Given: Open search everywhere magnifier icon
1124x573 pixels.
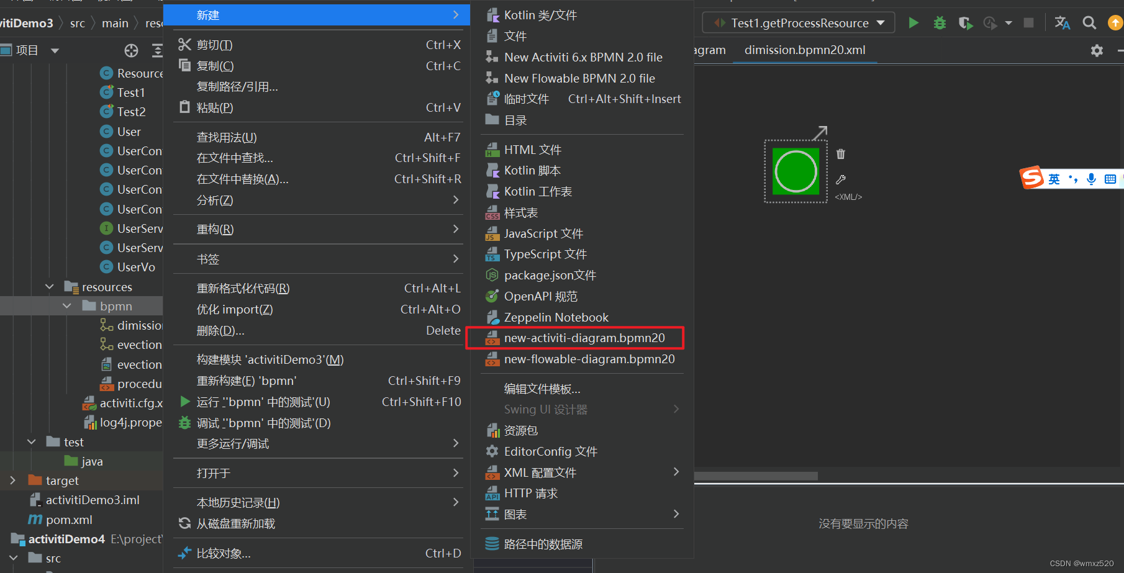Looking at the screenshot, I should coord(1089,23).
